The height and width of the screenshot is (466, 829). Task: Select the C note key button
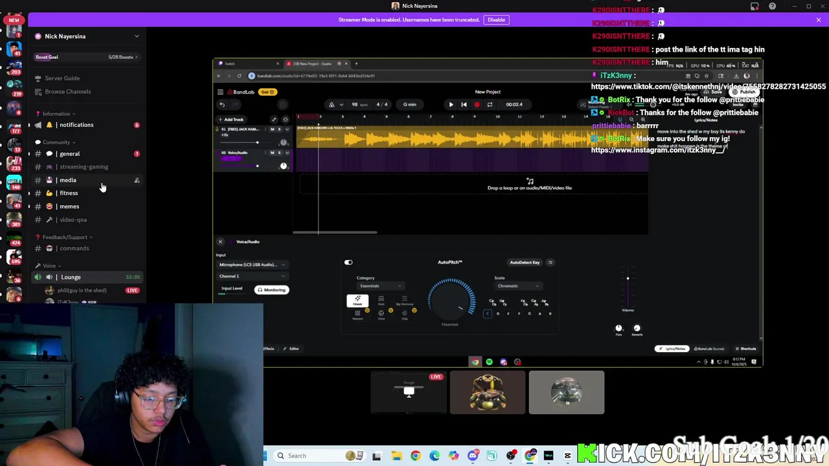[488, 314]
